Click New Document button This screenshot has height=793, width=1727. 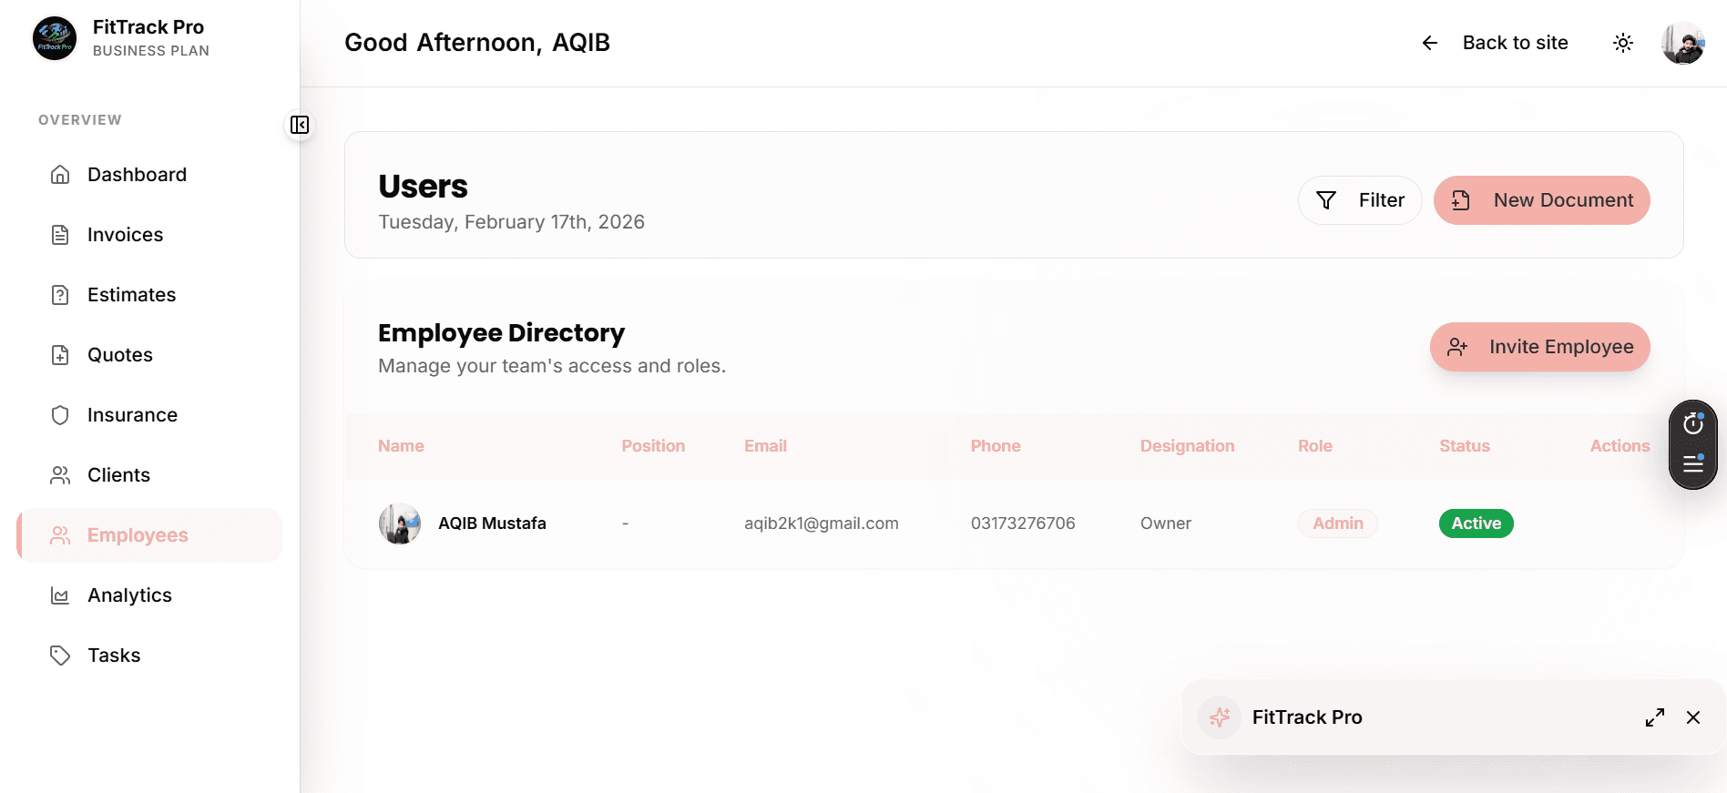pyautogui.click(x=1542, y=200)
